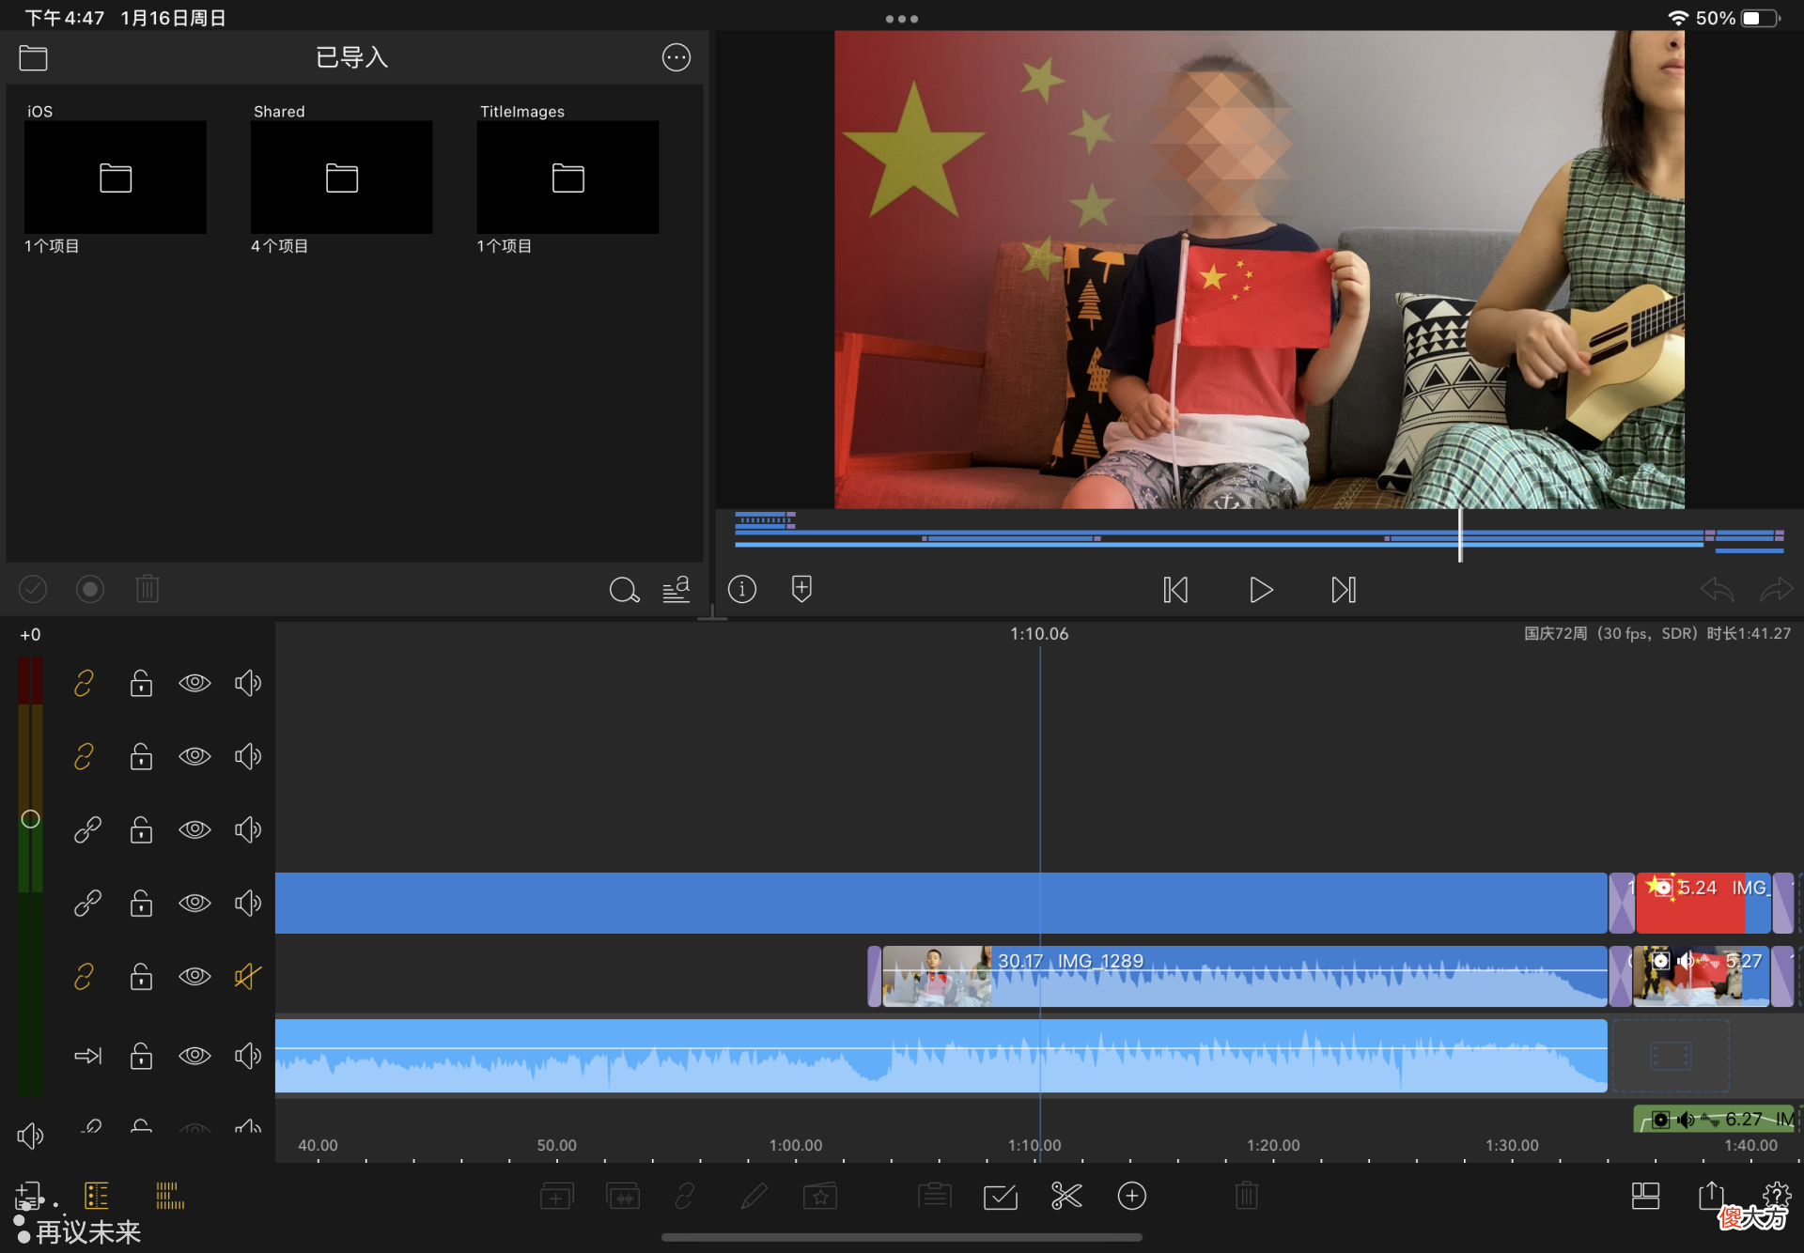The width and height of the screenshot is (1804, 1253).
Task: Click the audio meter level handle
Action: click(x=30, y=819)
